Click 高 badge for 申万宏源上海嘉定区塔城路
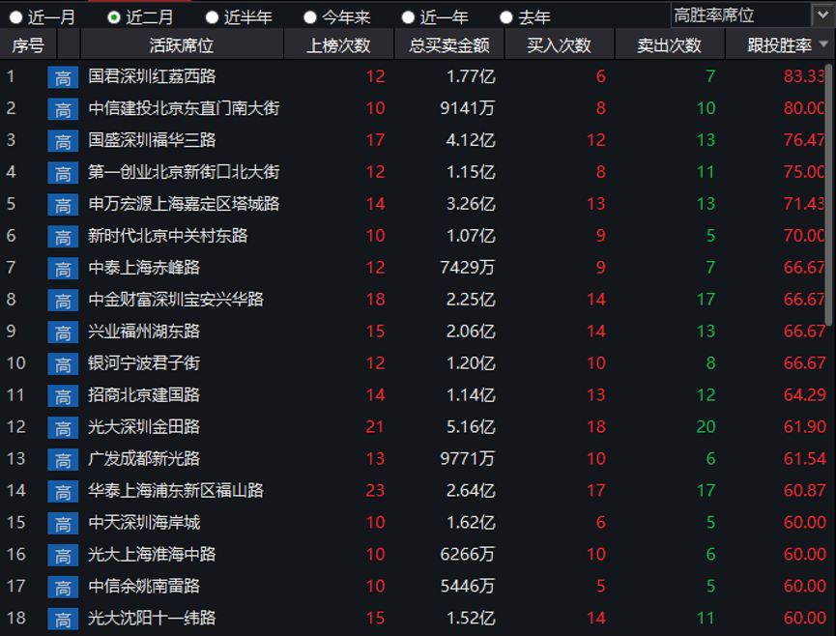836x636 pixels. pyautogui.click(x=63, y=205)
